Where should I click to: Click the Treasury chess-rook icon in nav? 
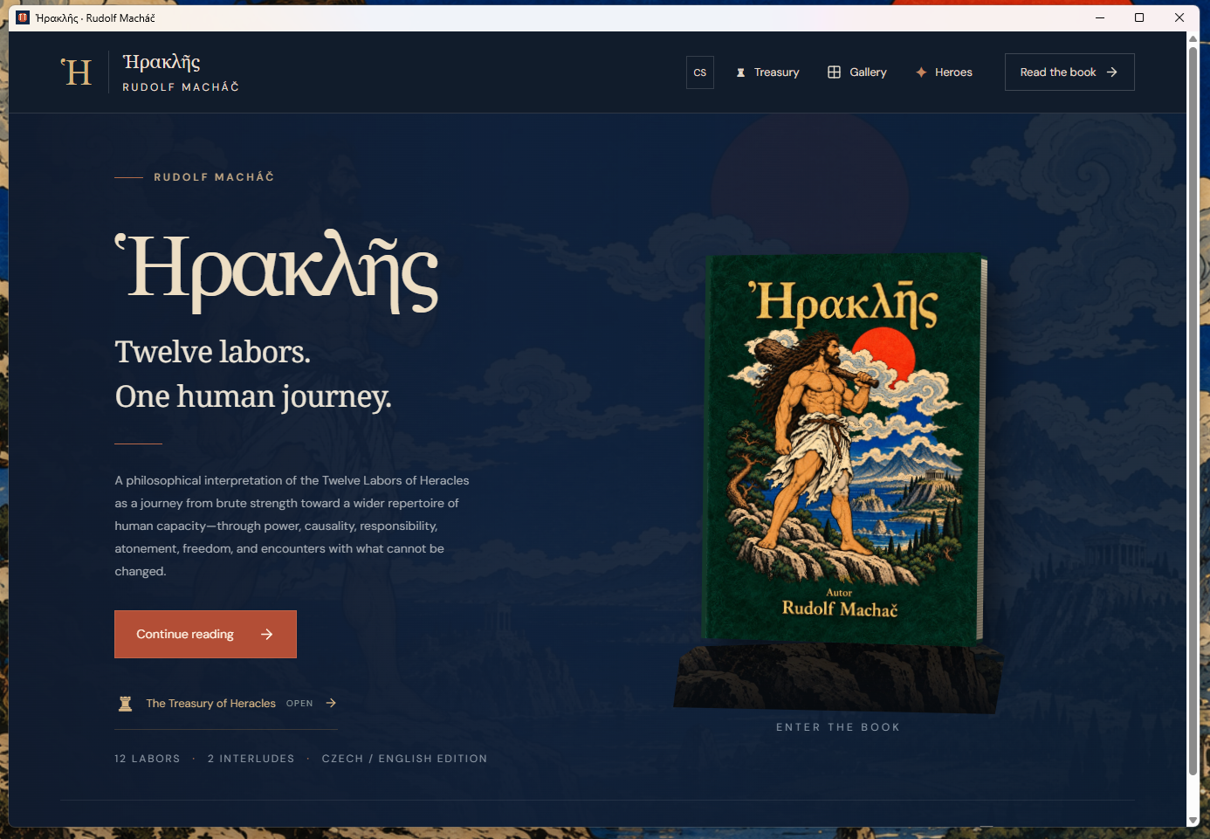click(x=740, y=72)
